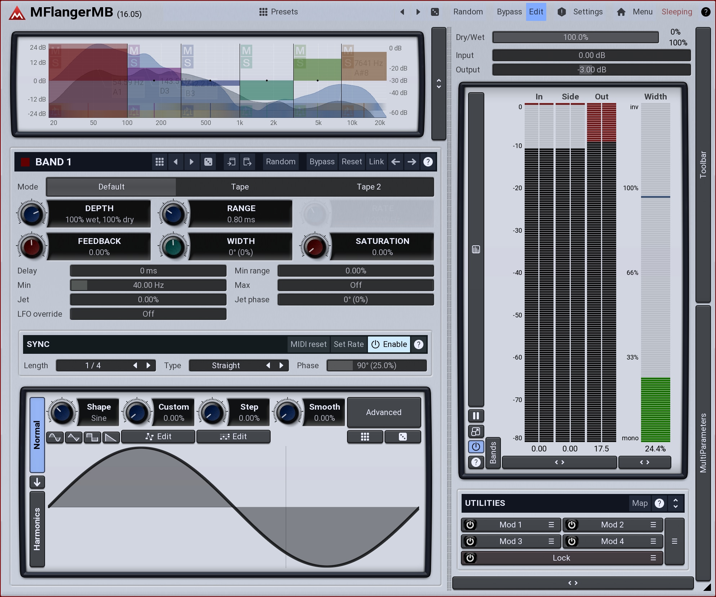Select Tape 2 mode tab

(369, 187)
